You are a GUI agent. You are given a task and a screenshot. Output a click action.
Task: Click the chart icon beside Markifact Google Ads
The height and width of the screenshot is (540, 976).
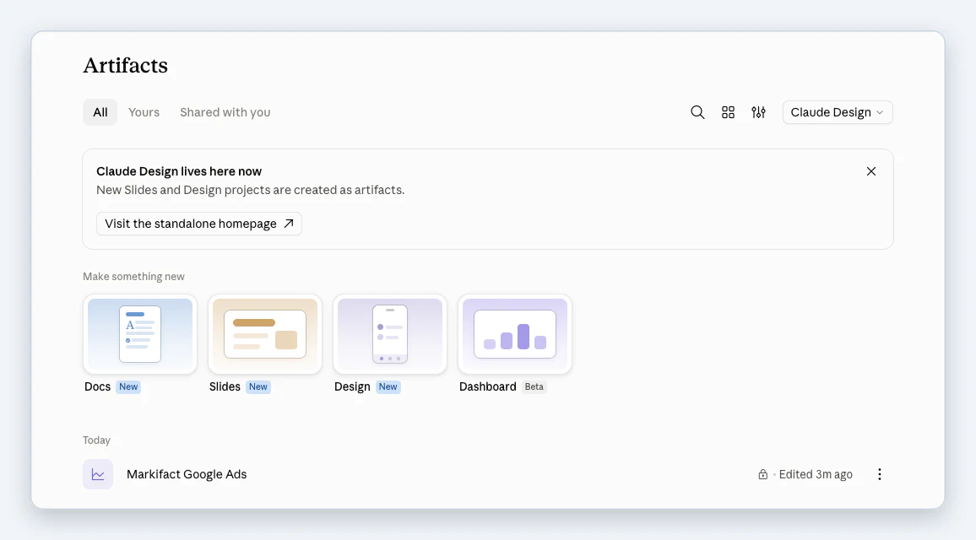[x=98, y=474]
